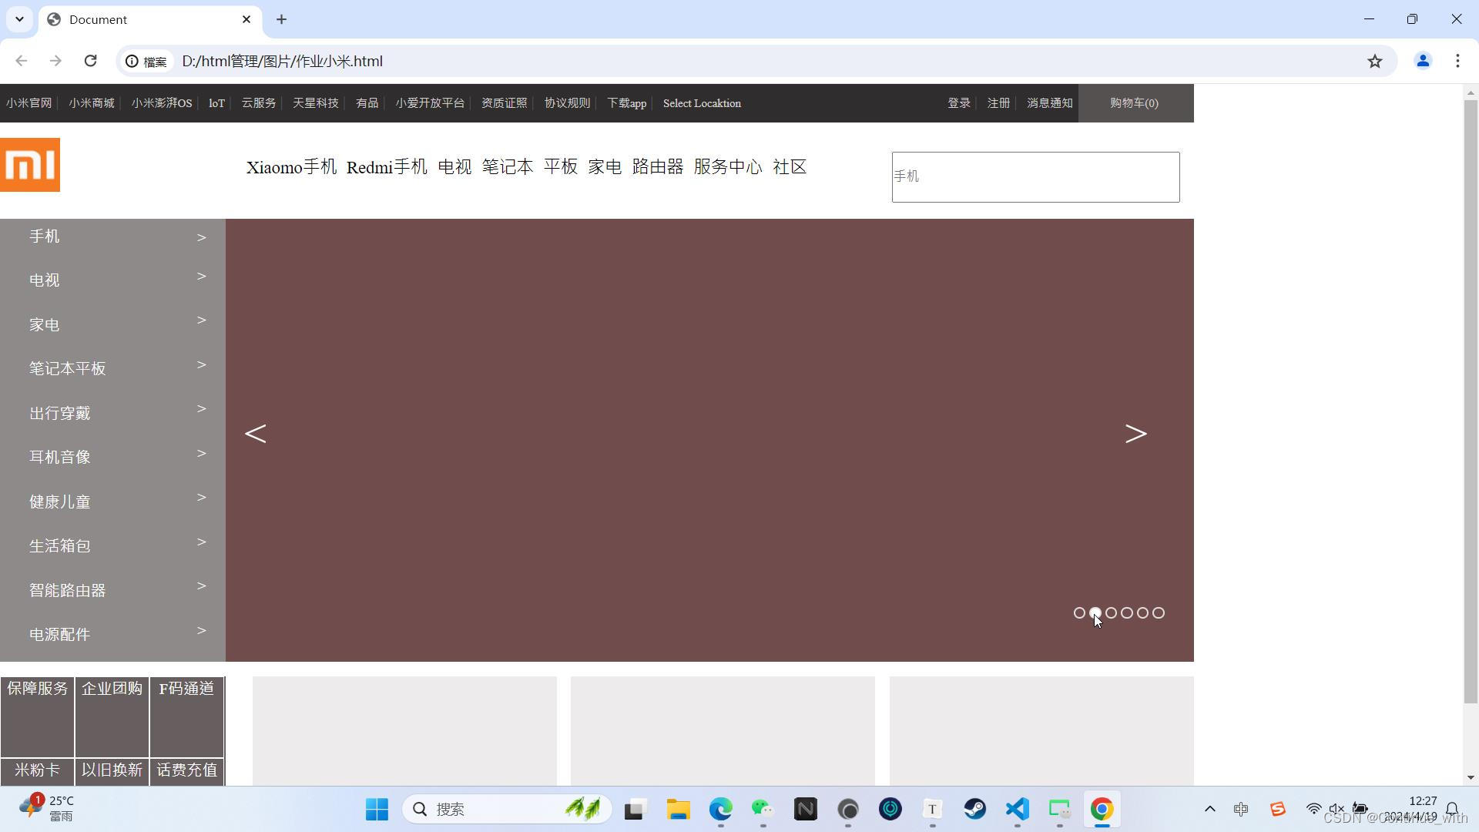This screenshot has height=832, width=1479.
Task: Reload the page with refresh icon
Action: pos(90,61)
